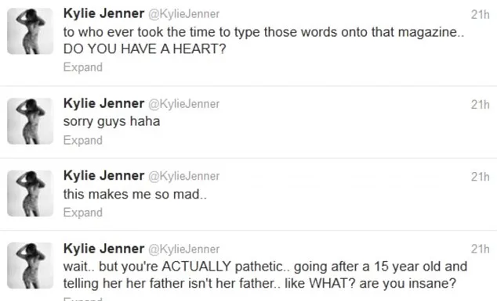
Task: Expand the 'DO YOU HAVE A HEART' tweet
Action: pos(83,67)
